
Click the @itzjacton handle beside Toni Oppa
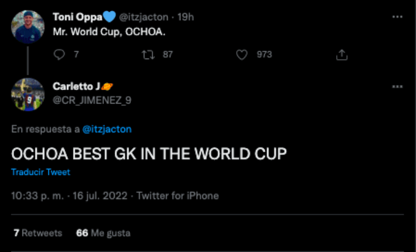(143, 17)
